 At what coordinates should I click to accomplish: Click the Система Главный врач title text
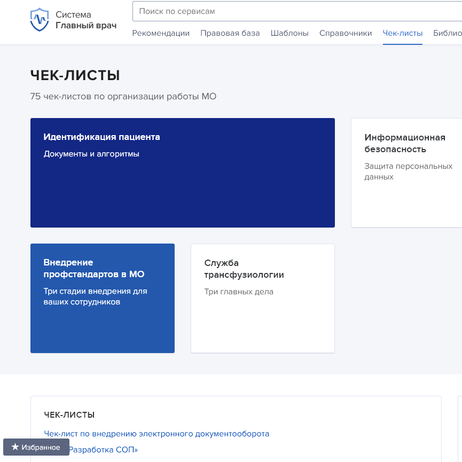click(86, 20)
